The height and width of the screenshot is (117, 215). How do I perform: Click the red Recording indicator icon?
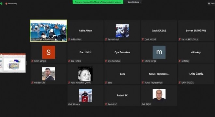point(6,4)
